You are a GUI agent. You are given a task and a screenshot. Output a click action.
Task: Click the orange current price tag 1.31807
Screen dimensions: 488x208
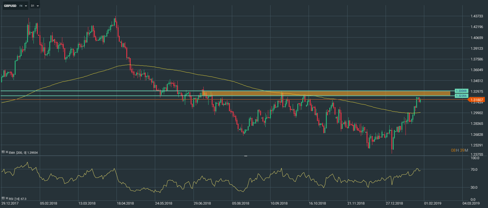[476, 100]
